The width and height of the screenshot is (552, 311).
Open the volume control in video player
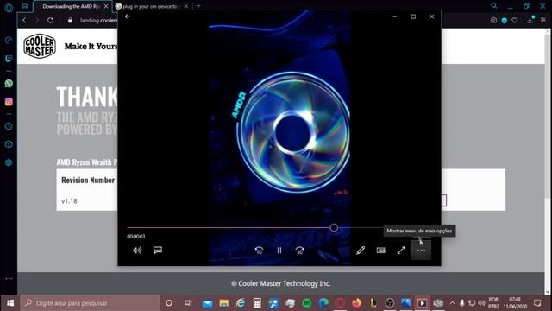(137, 251)
